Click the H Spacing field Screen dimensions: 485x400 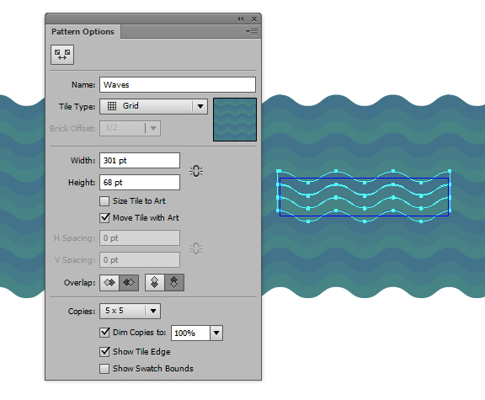[140, 238]
